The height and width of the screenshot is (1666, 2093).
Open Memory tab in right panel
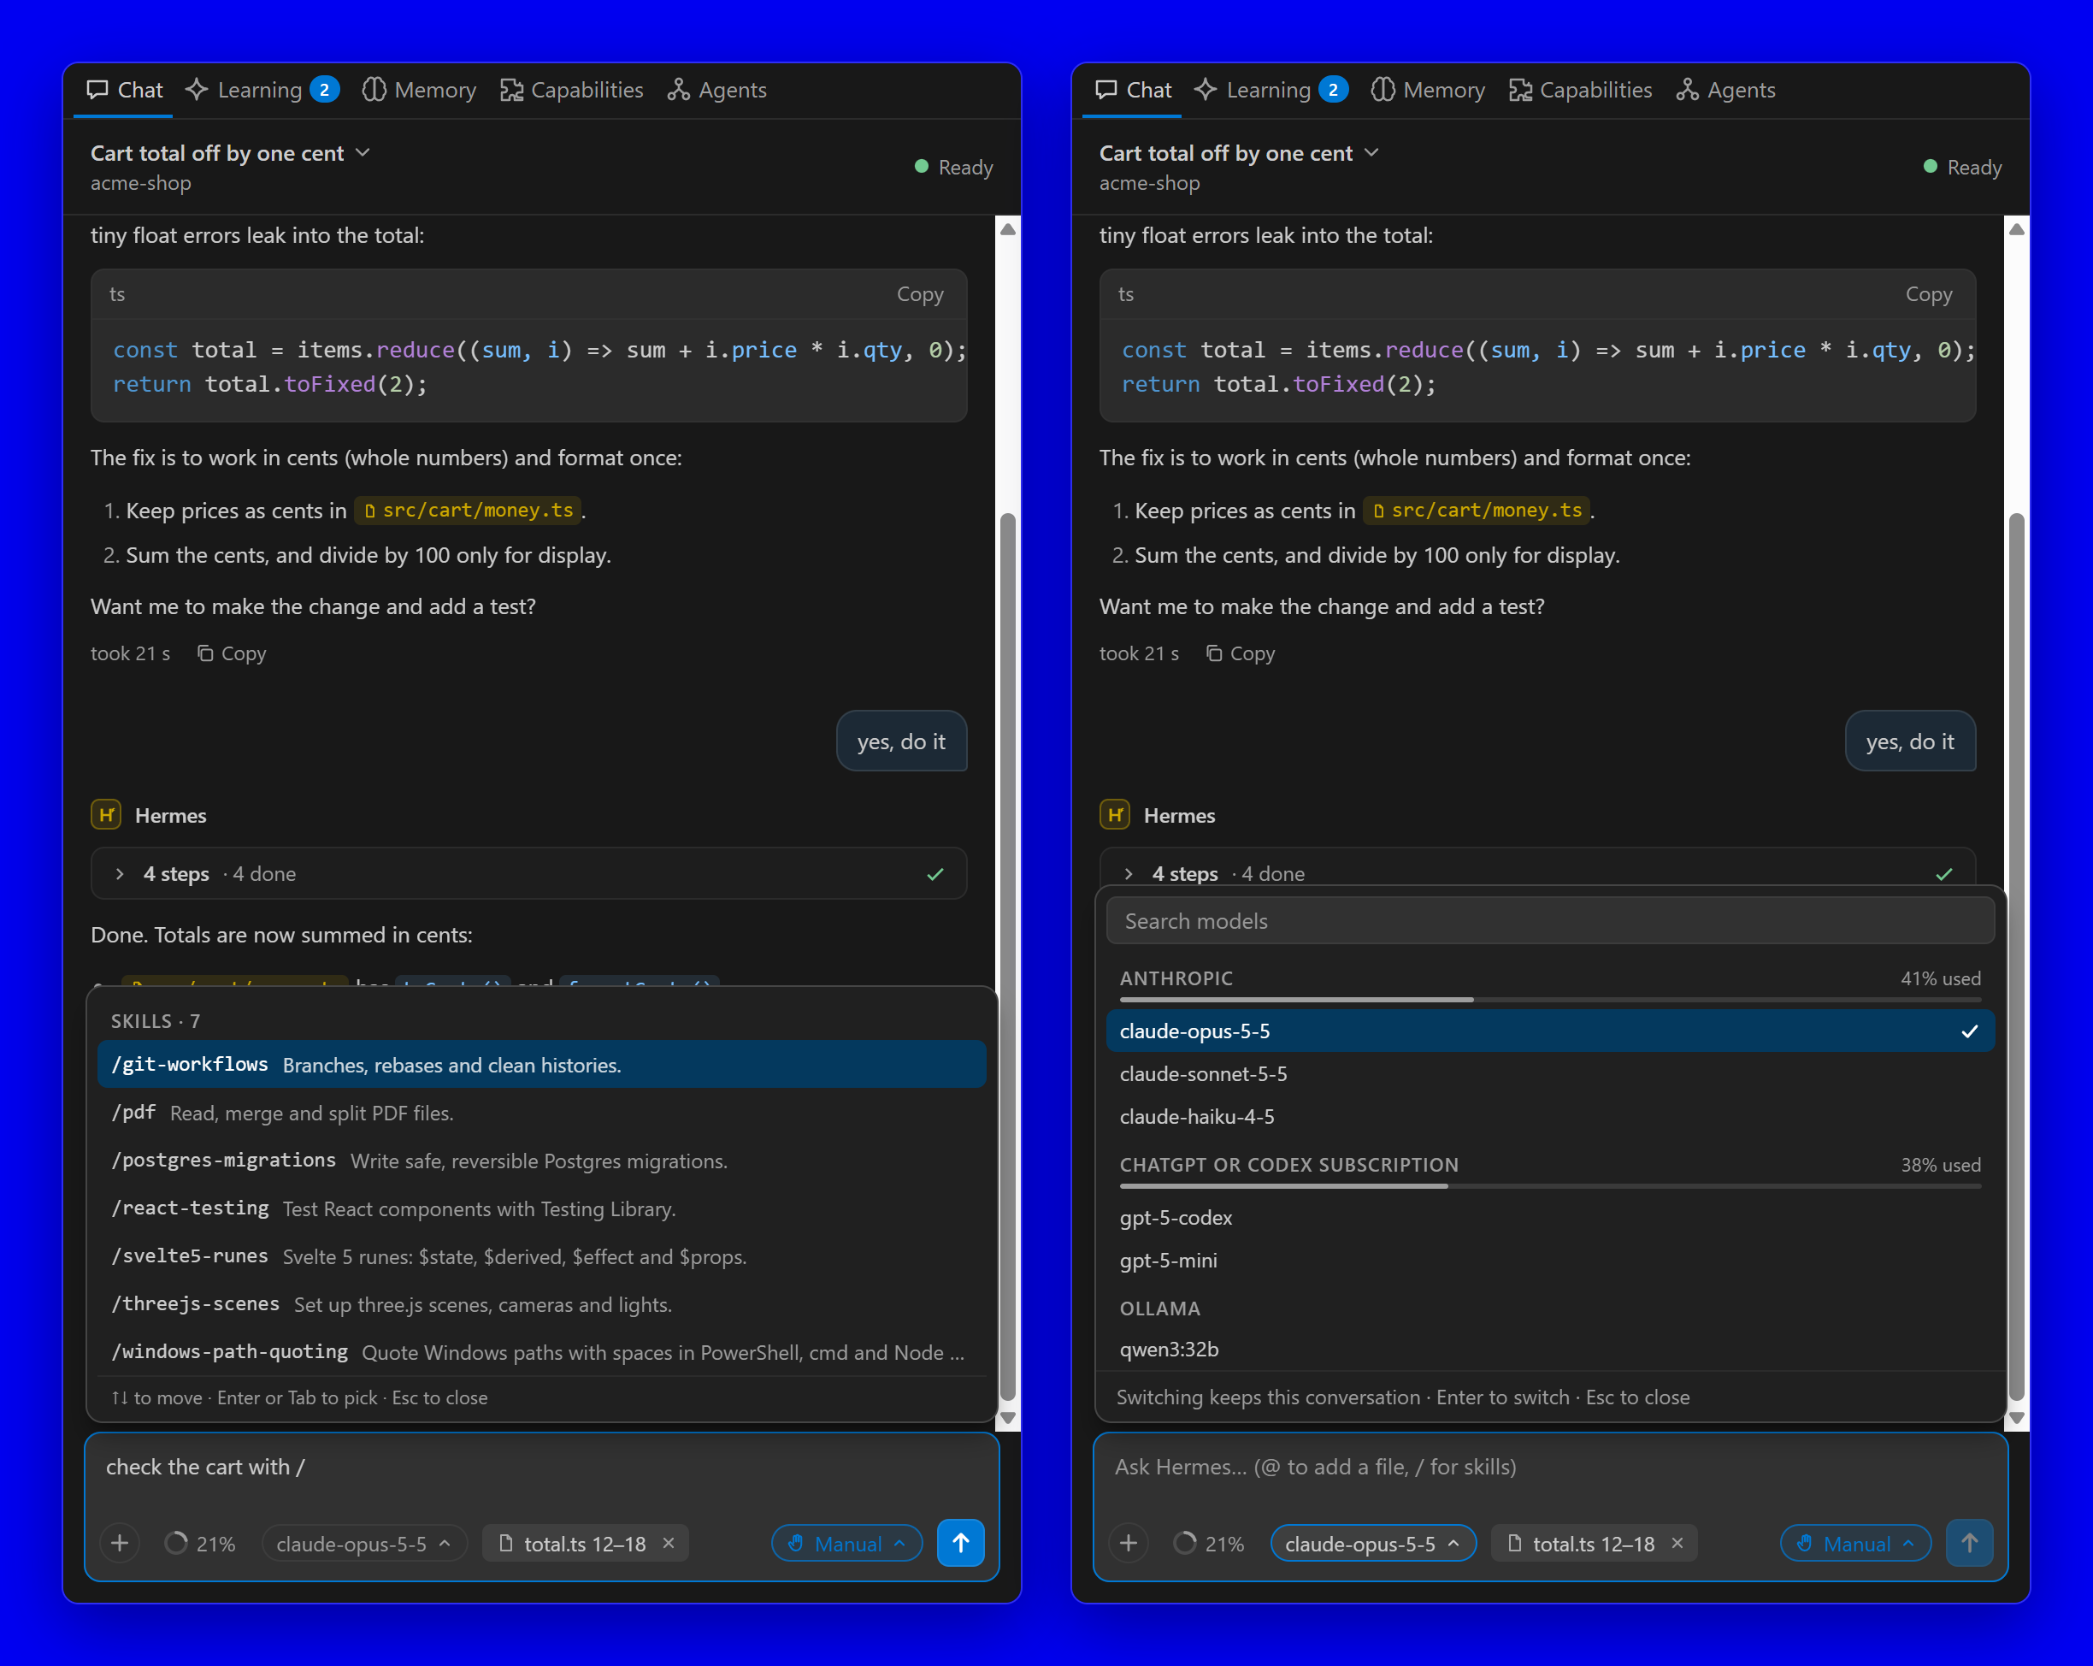pos(1428,91)
